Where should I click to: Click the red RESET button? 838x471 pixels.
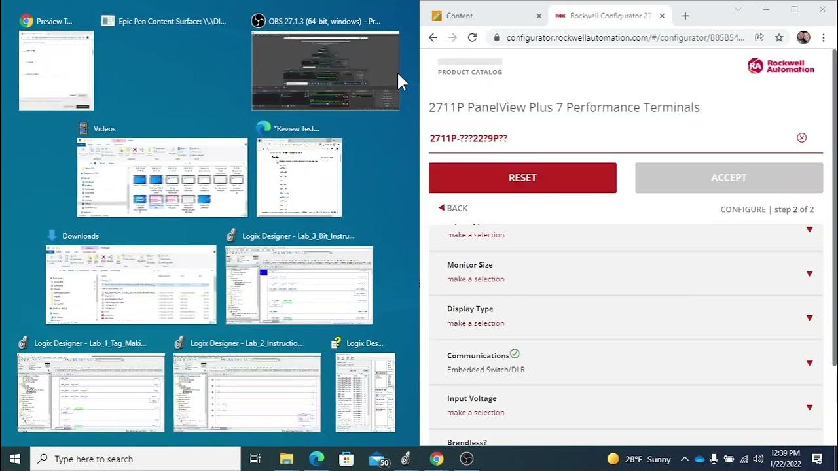[x=522, y=177]
